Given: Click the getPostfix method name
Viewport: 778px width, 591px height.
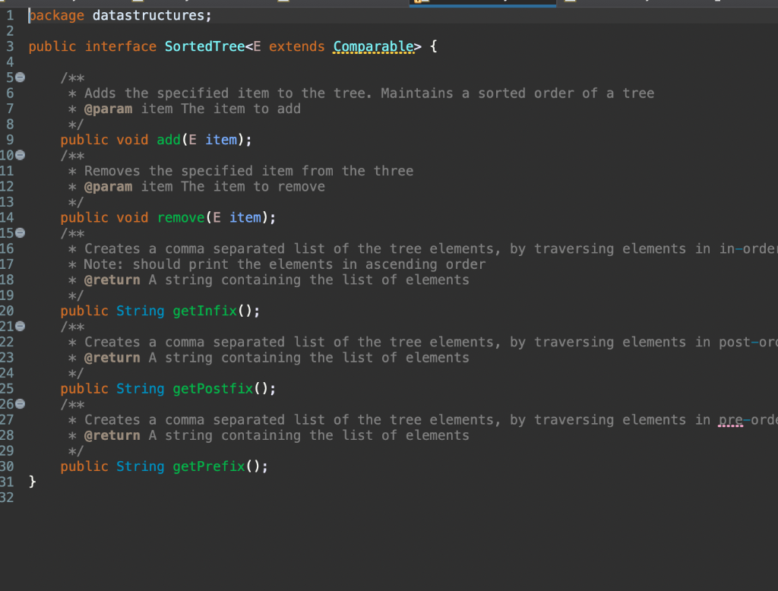Looking at the screenshot, I should pos(213,388).
